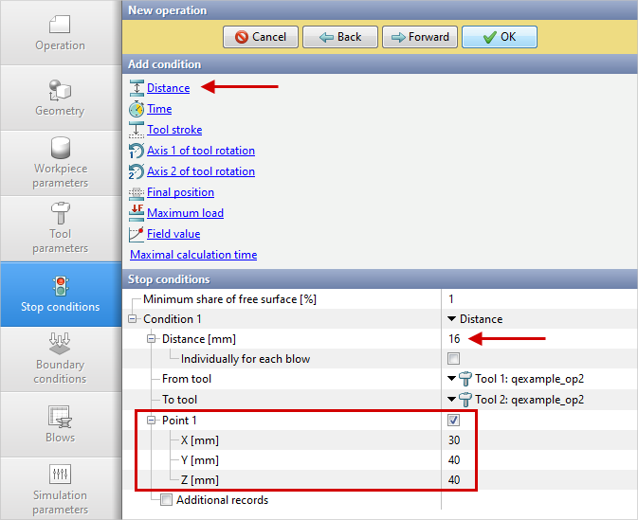This screenshot has width=638, height=520.
Task: Click the Tool stroke icon
Action: [x=137, y=130]
